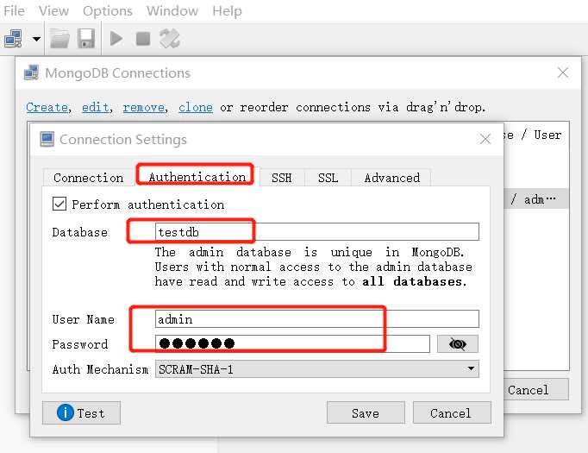Click the MongoDB Connections title icon

[x=31, y=72]
